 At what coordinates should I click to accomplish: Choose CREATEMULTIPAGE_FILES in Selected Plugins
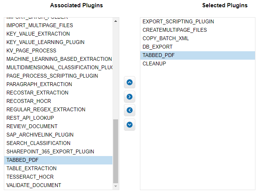[x=198, y=30]
